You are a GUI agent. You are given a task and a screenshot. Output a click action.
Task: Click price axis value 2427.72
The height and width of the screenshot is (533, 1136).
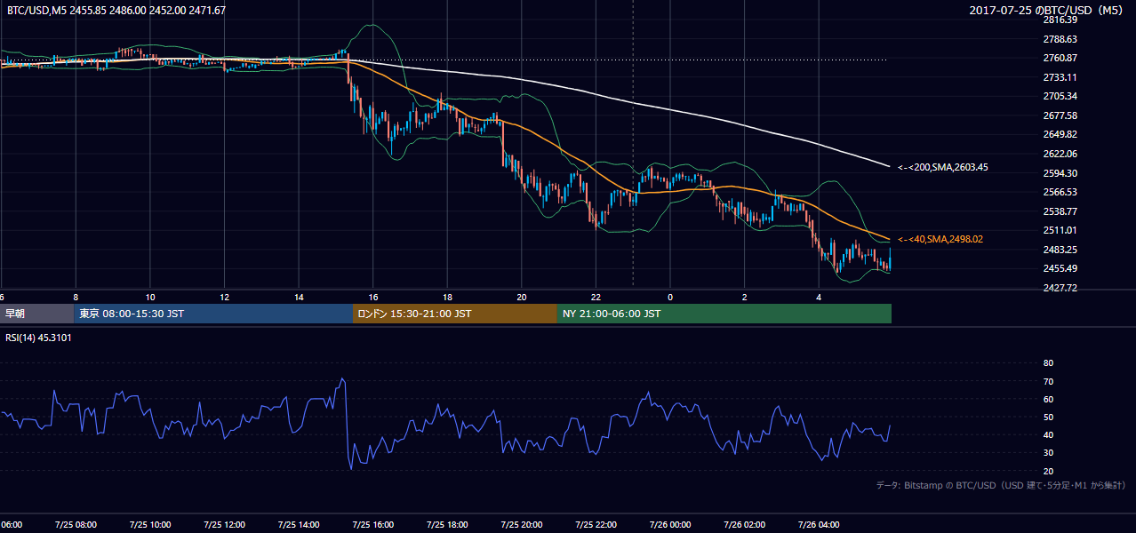pos(1060,288)
